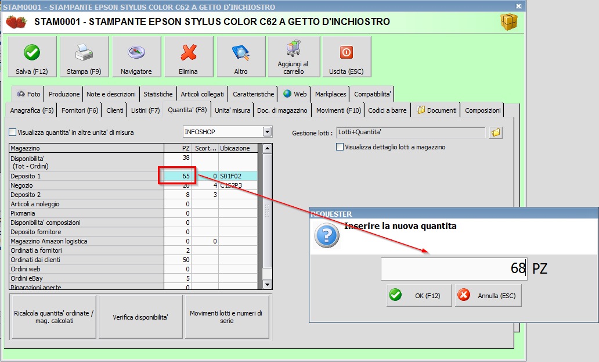
Task: Click the Scort... column header
Action: click(x=205, y=148)
